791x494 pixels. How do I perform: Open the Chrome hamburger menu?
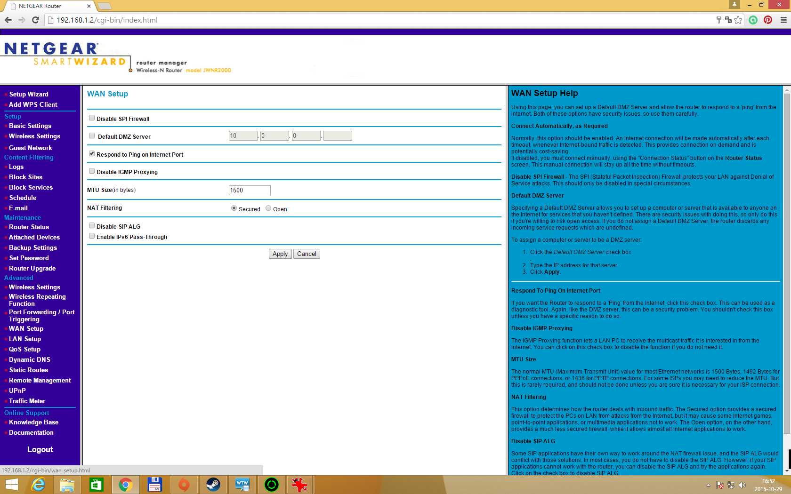tap(783, 20)
